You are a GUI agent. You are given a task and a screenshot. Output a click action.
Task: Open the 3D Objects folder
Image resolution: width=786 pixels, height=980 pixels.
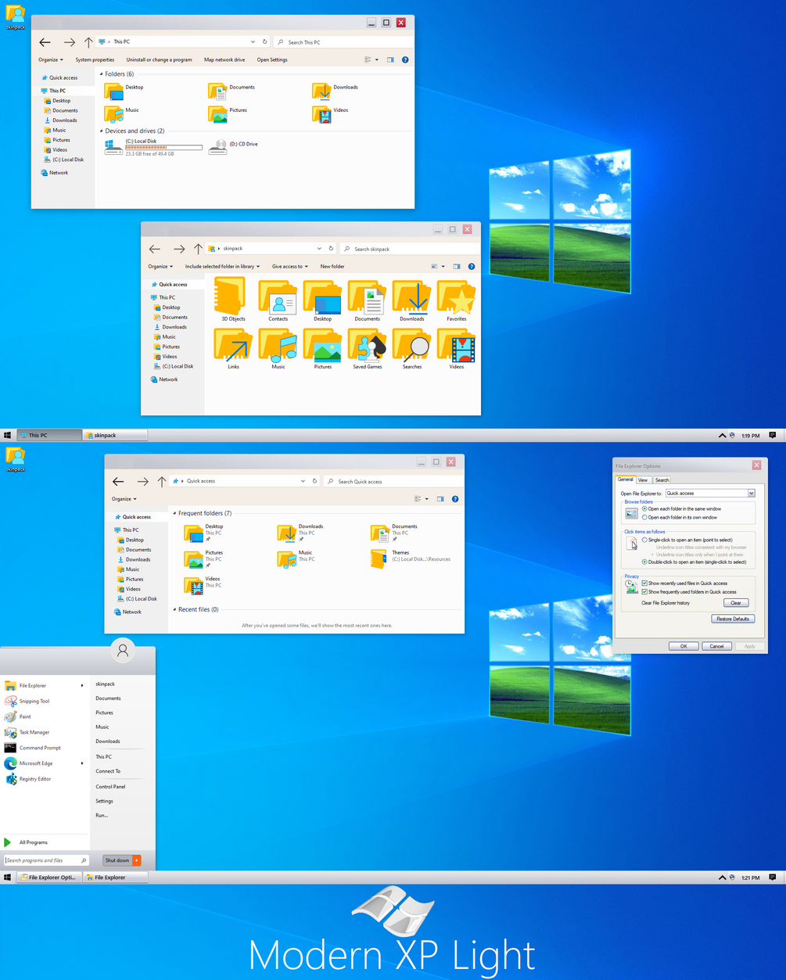233,300
